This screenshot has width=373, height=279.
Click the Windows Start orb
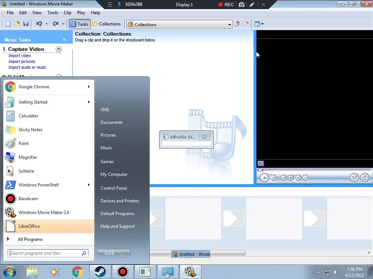9,272
